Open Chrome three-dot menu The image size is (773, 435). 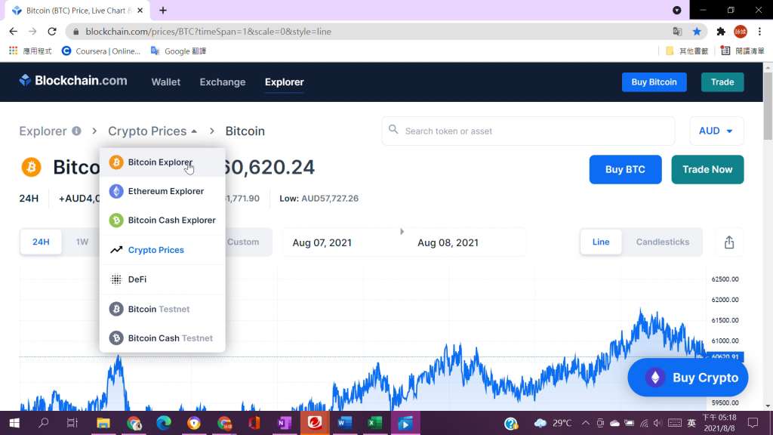pyautogui.click(x=759, y=32)
